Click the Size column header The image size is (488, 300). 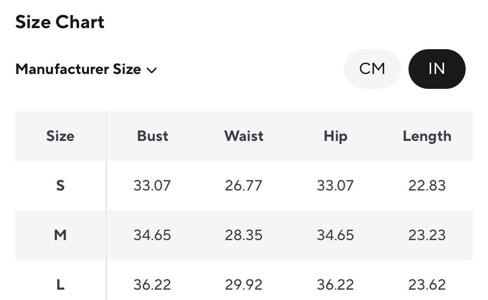(x=60, y=136)
